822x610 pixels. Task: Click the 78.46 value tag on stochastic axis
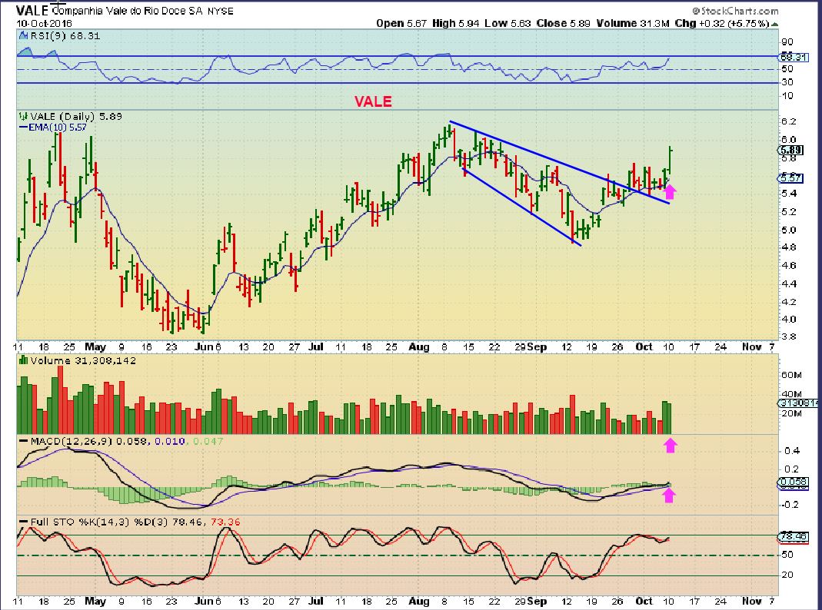pos(794,537)
